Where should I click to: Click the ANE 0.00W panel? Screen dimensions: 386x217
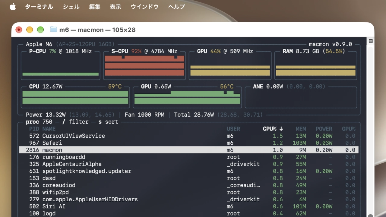pyautogui.click(x=301, y=97)
